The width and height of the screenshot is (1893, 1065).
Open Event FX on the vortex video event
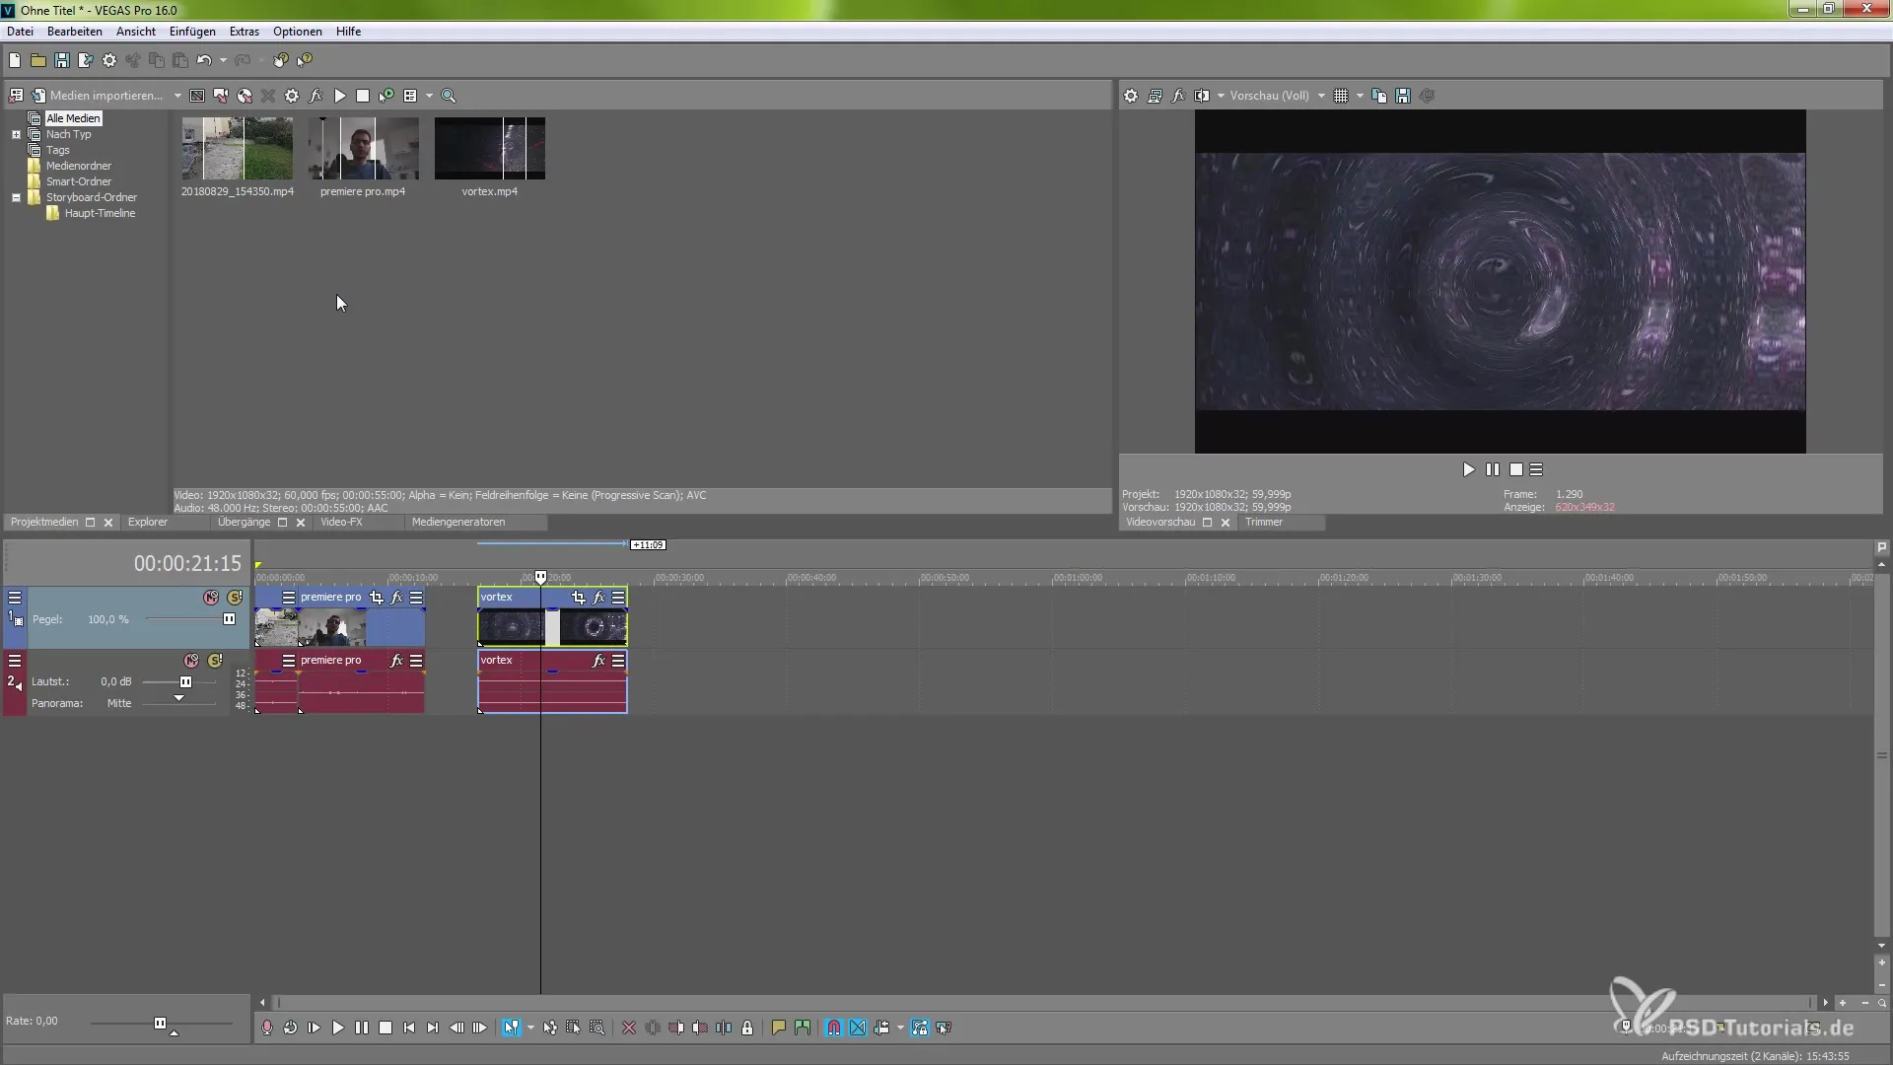click(598, 598)
